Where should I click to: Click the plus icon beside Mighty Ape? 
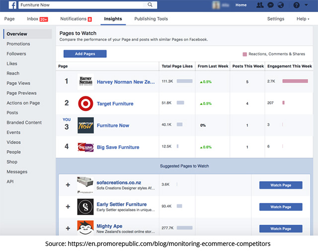point(68,228)
